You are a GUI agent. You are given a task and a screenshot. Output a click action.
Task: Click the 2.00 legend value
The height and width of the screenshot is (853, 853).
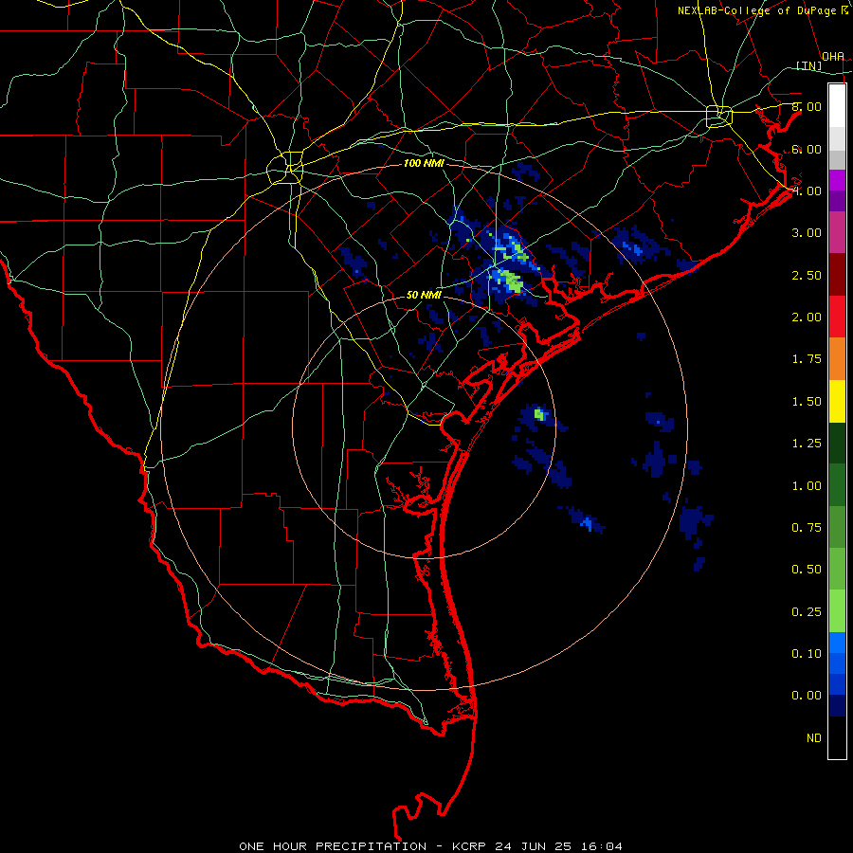pyautogui.click(x=807, y=318)
